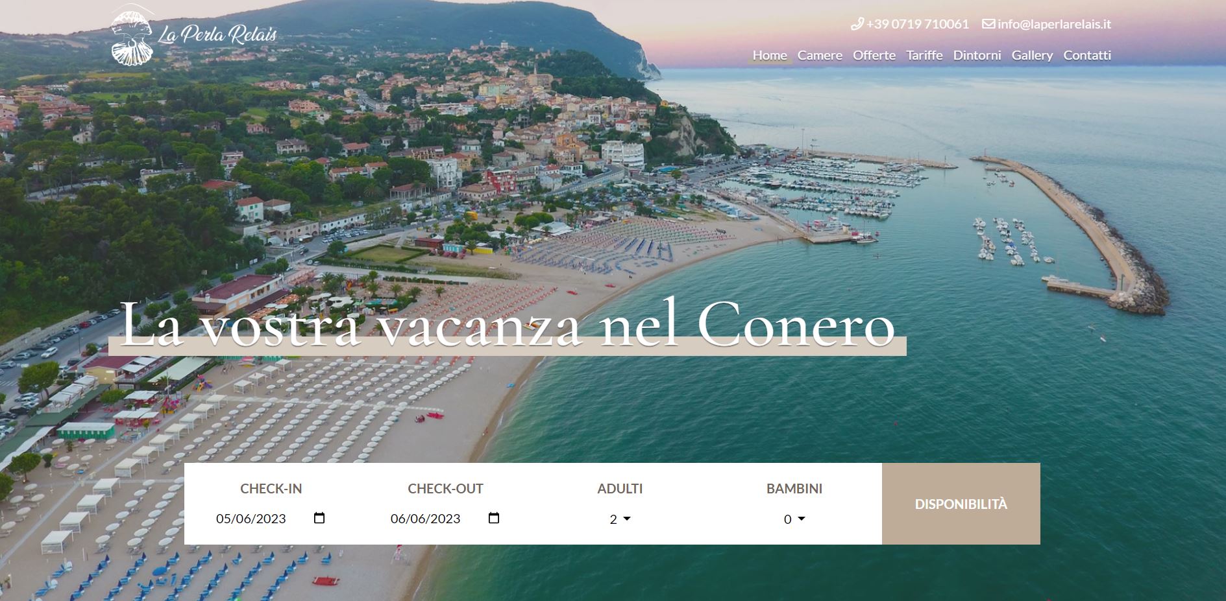The height and width of the screenshot is (601, 1226).
Task: Go to the Camere page
Action: 820,56
